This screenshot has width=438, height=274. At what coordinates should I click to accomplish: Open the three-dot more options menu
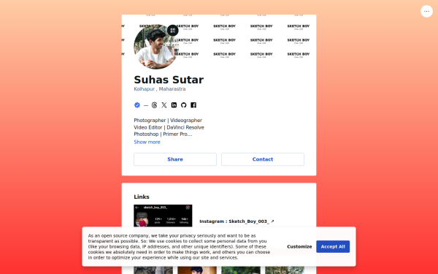[426, 12]
